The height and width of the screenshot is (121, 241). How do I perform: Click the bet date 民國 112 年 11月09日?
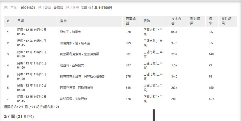96,8
